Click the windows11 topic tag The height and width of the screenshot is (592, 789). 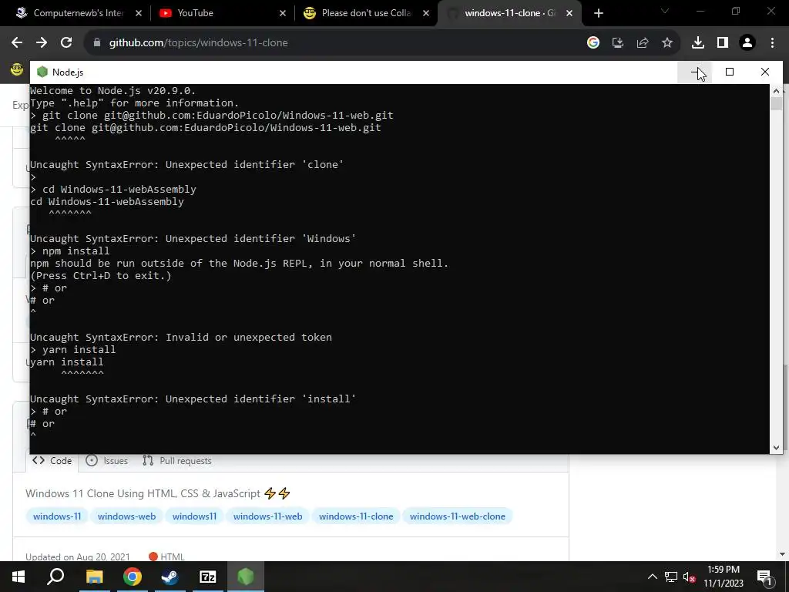[x=194, y=516]
